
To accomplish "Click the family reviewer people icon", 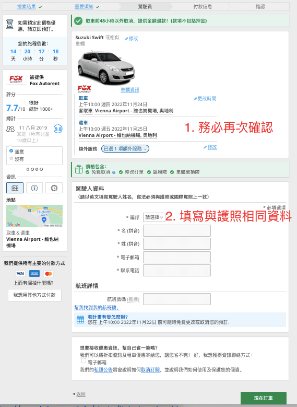I will pos(10,129).
